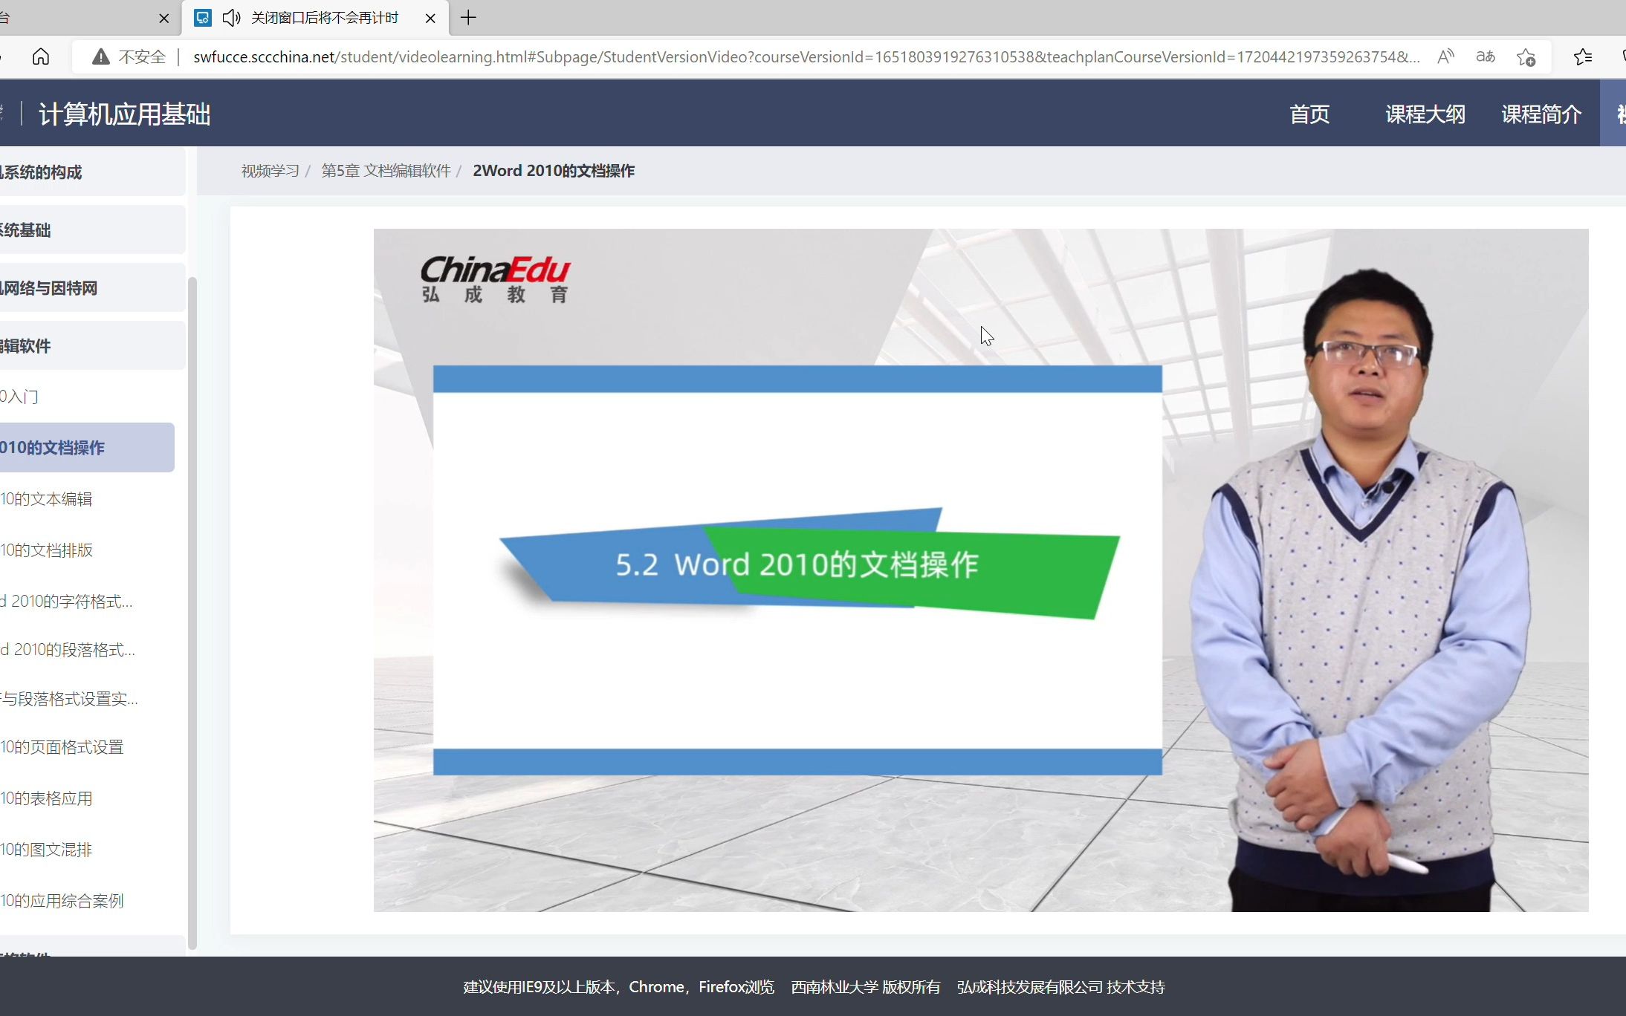
Task: Click the 第5章 文档编辑软件 breadcrumb
Action: tap(386, 171)
